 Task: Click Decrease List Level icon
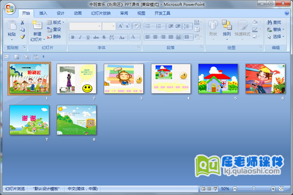click(170, 26)
